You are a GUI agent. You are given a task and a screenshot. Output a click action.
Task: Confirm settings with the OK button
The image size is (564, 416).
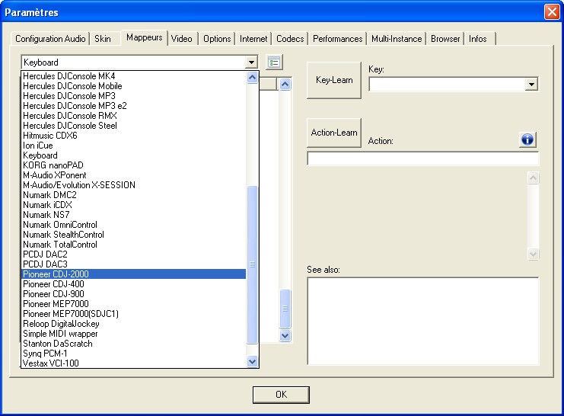point(281,395)
